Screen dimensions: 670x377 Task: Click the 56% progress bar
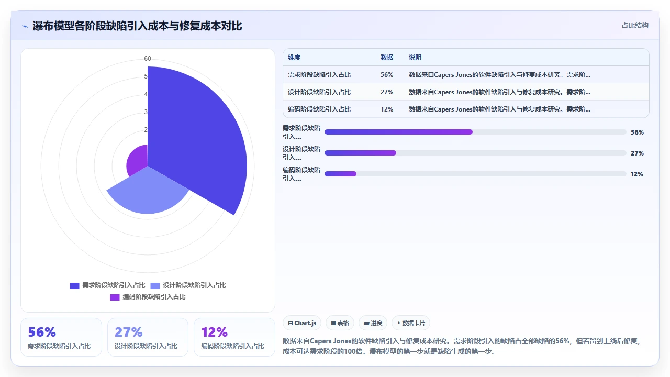[475, 132]
